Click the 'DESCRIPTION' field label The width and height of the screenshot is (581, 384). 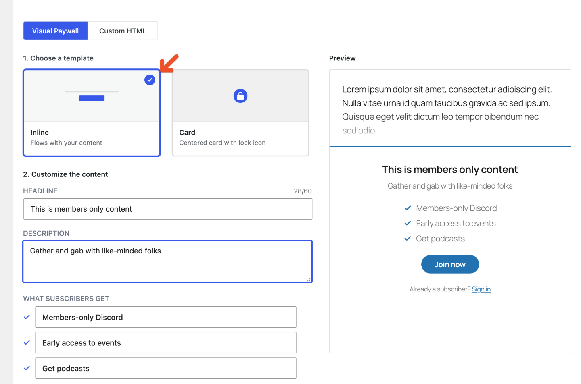pyautogui.click(x=46, y=233)
